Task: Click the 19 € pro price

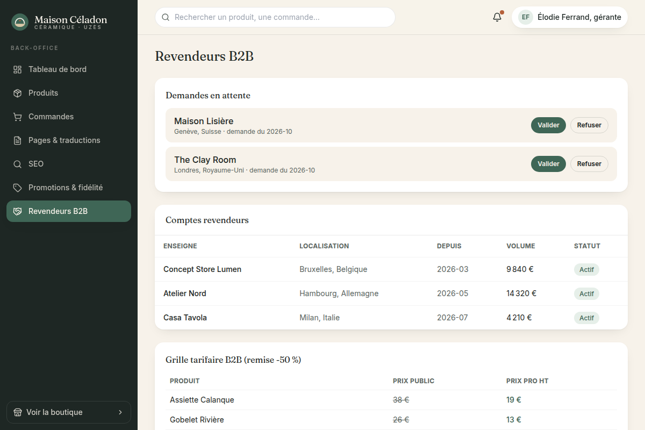Action: (514, 400)
